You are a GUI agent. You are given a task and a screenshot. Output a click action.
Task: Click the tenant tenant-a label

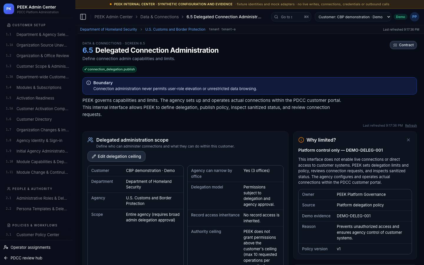[222, 29]
